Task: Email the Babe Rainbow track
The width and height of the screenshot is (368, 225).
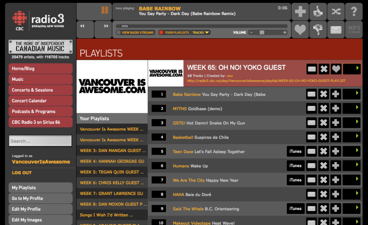Action: 311,94
